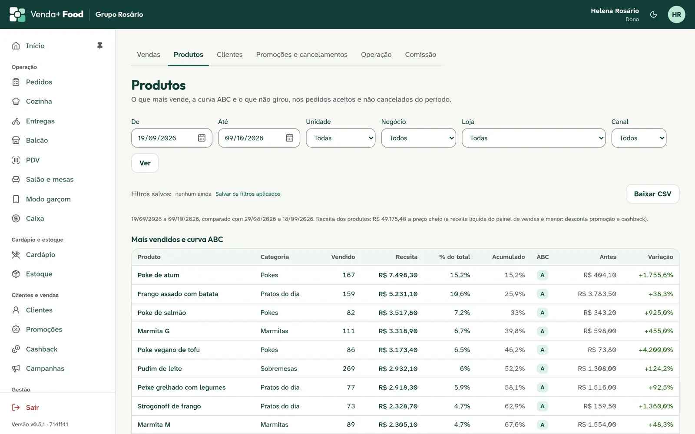Open Promoções e cancelamentos tab

[302, 55]
